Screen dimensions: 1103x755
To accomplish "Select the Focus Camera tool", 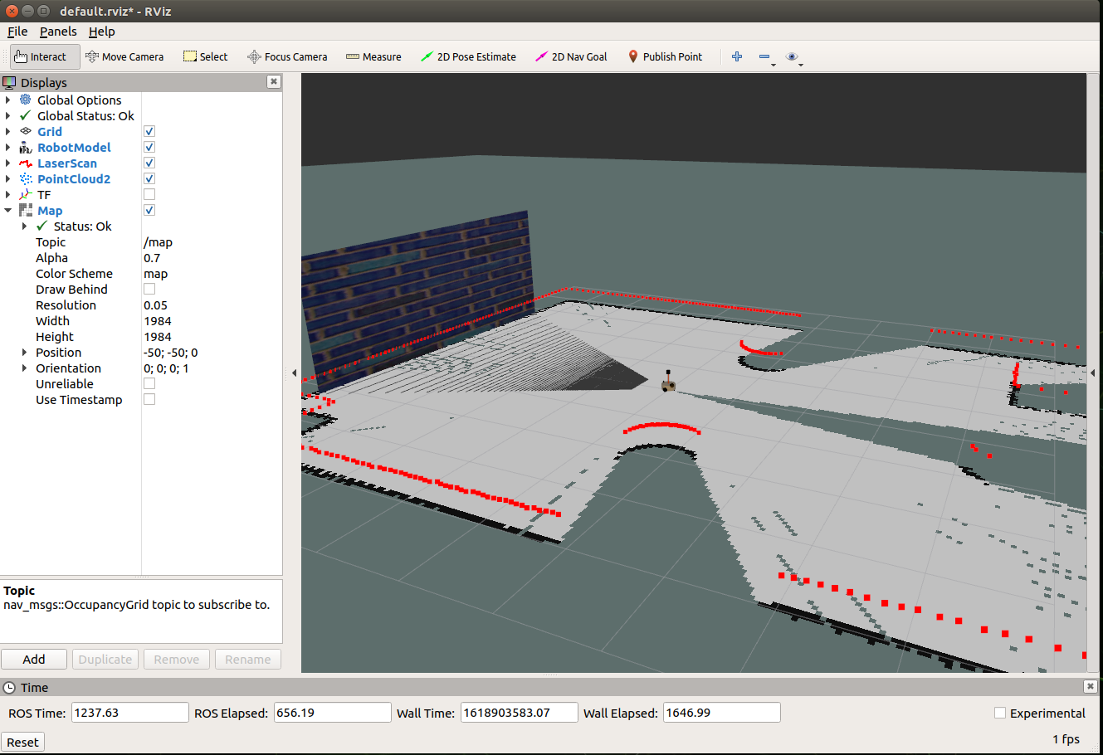I will pos(287,56).
